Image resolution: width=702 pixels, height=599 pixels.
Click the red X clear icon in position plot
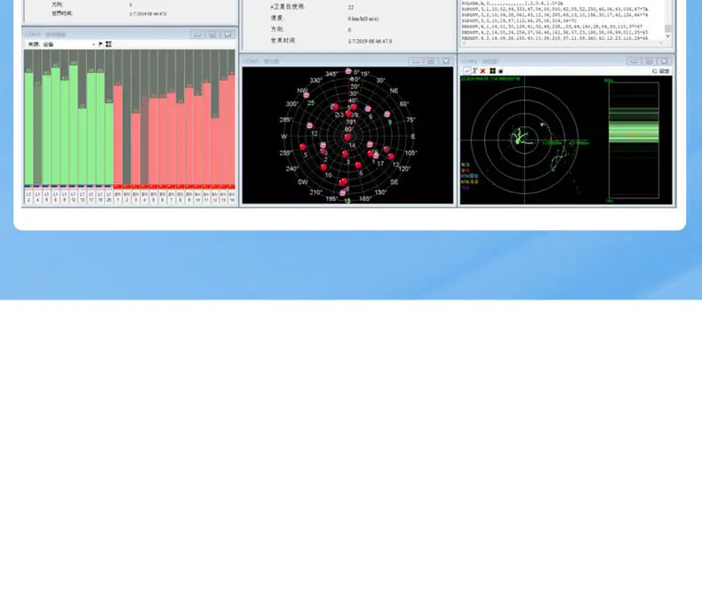click(x=483, y=71)
